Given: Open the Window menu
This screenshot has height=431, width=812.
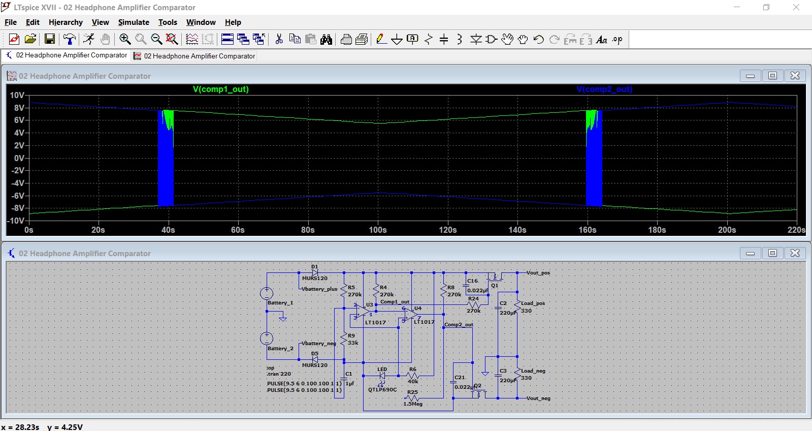Looking at the screenshot, I should click(x=201, y=22).
